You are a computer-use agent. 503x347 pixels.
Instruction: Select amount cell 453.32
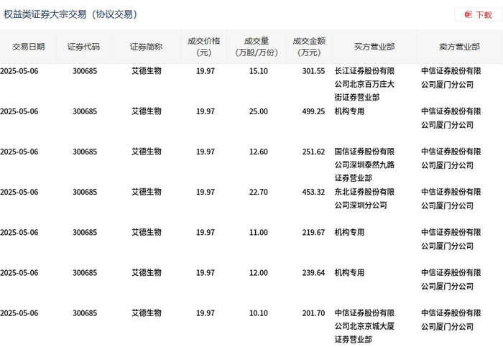click(313, 192)
